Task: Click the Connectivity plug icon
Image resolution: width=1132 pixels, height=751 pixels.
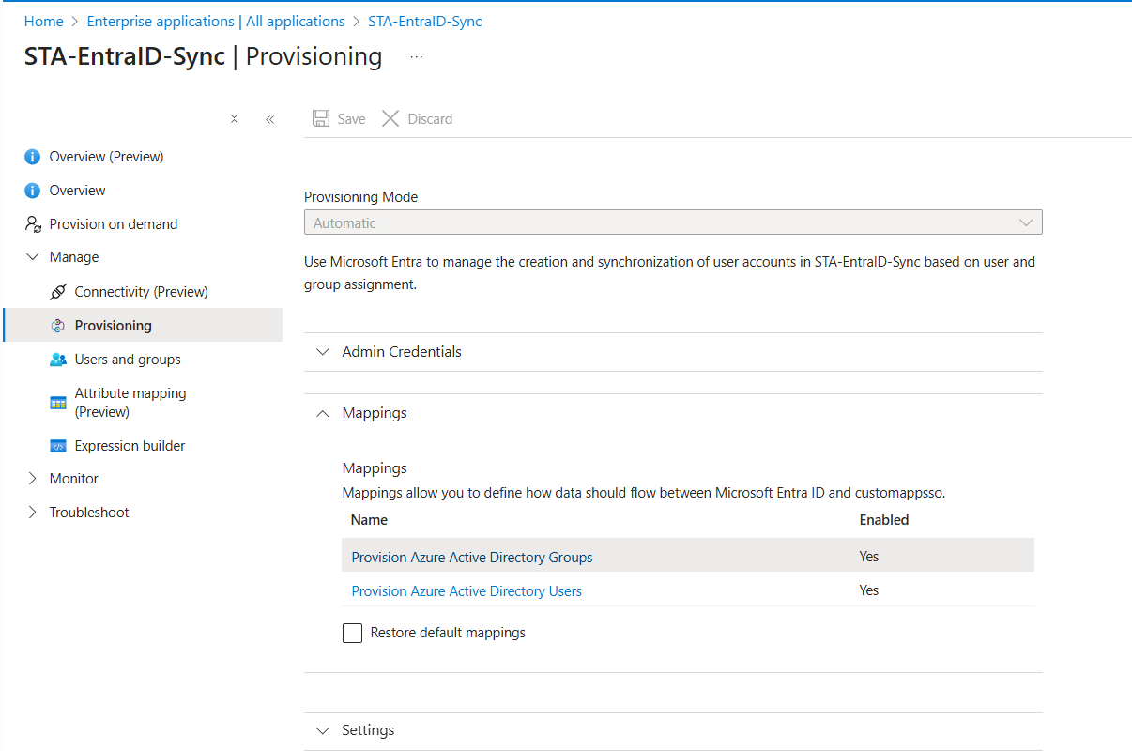Action: 58,292
